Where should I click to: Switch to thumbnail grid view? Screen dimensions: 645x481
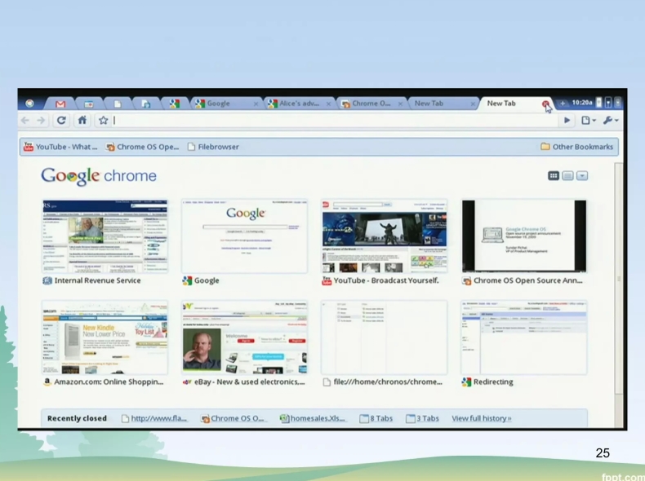(x=554, y=175)
